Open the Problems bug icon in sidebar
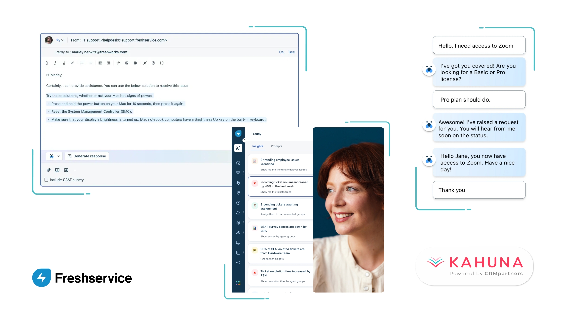The width and height of the screenshot is (567, 319). point(238,183)
